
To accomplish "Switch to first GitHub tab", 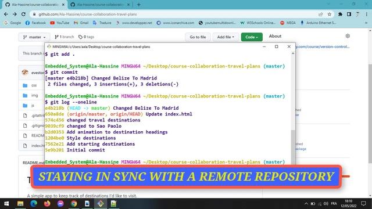I will 35,5.
